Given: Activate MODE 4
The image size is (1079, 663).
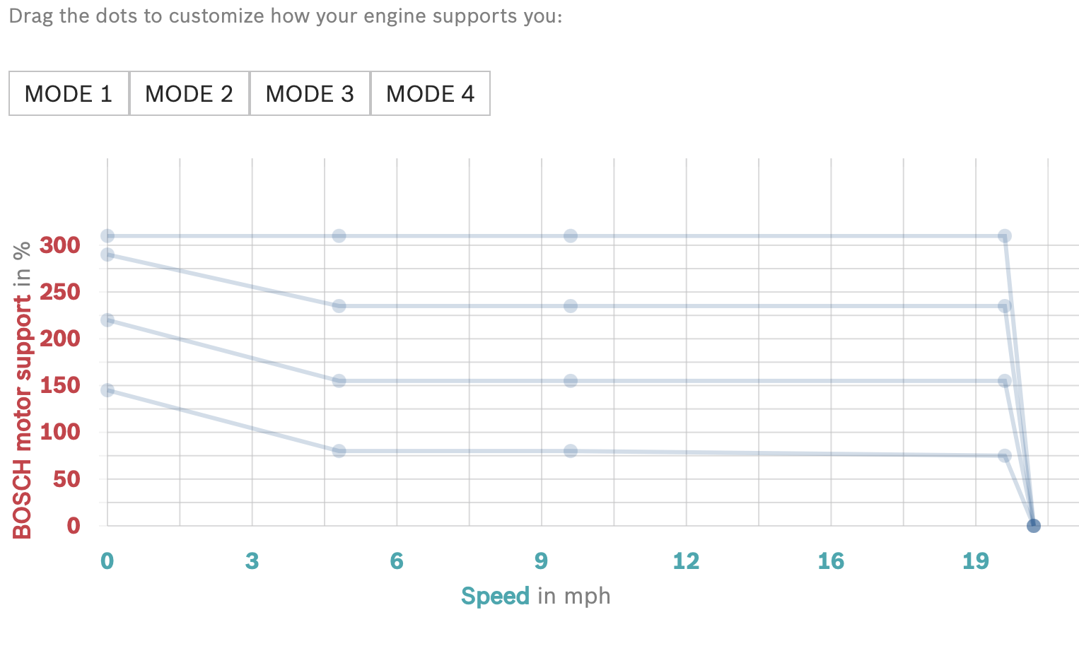Looking at the screenshot, I should click(430, 93).
